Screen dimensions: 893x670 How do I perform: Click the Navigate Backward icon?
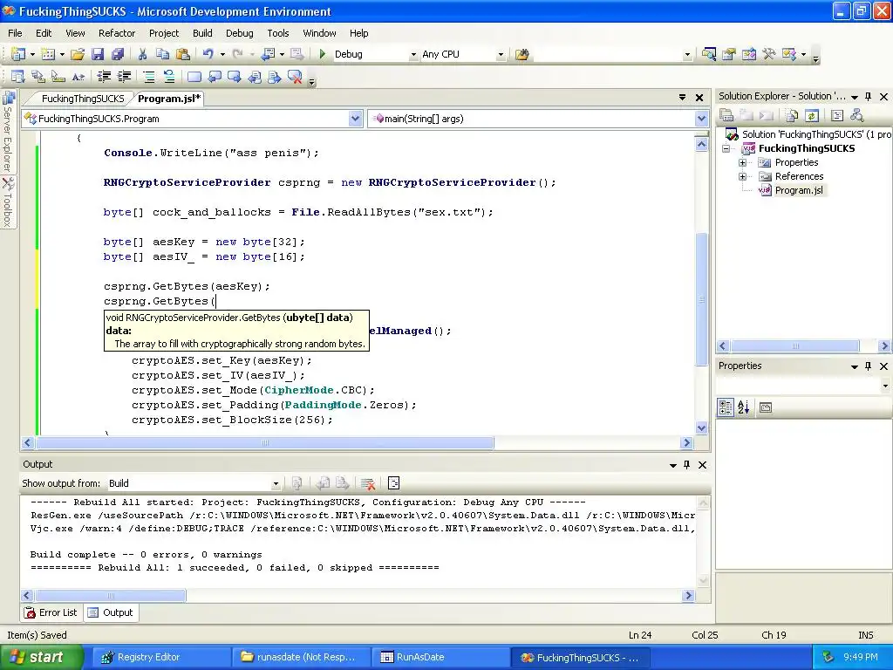point(268,54)
